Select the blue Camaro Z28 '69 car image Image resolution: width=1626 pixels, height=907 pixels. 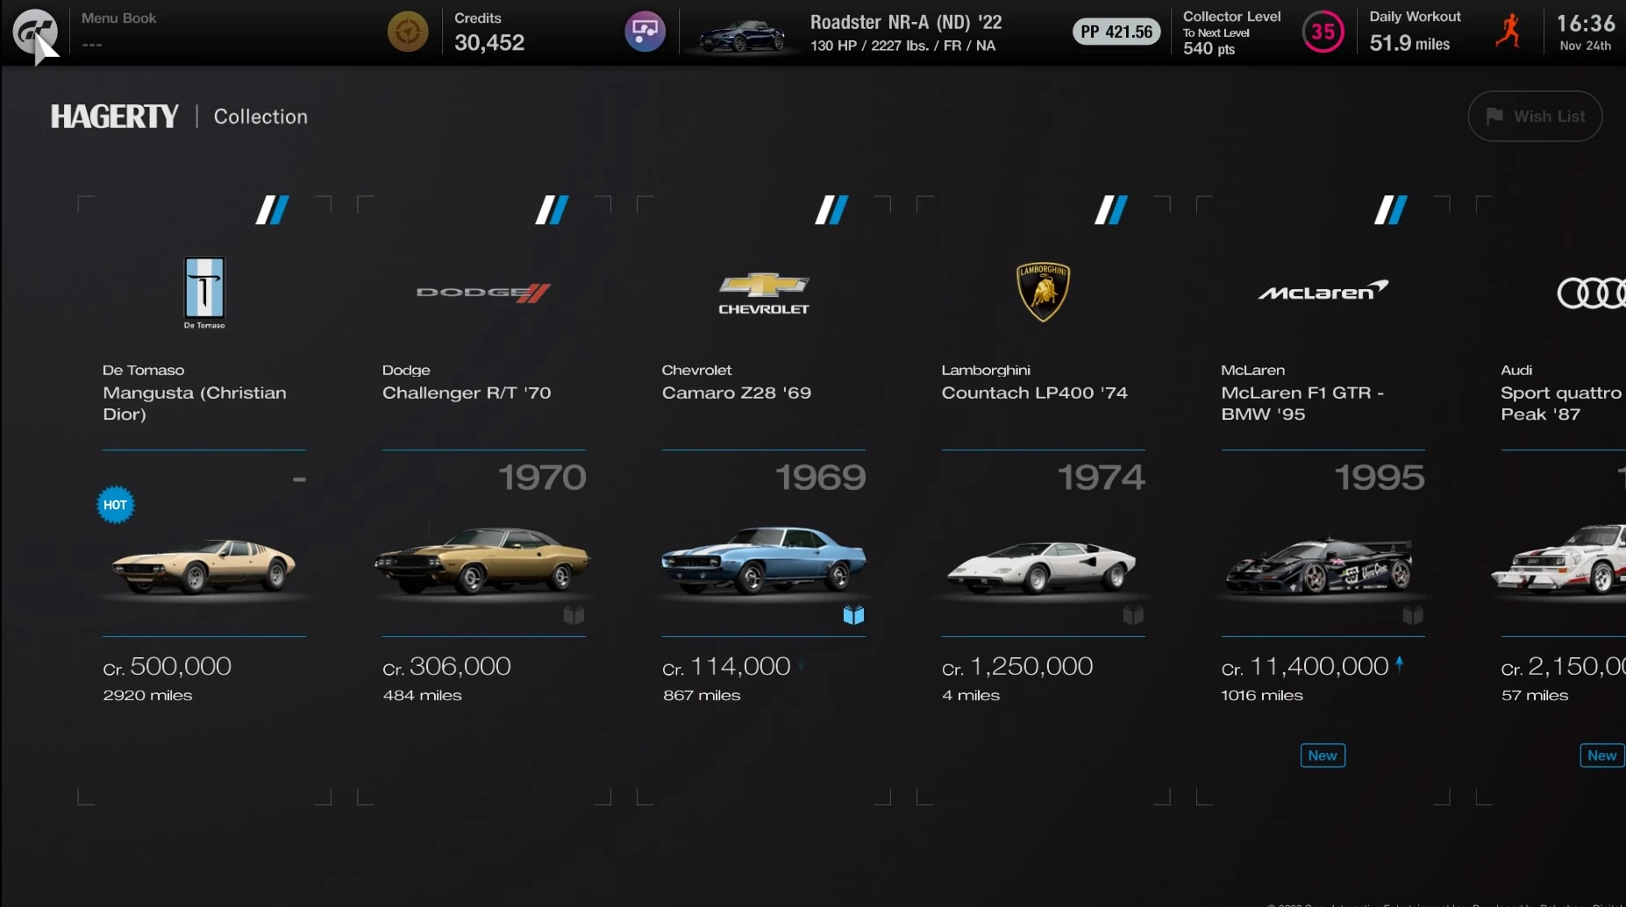pos(763,558)
